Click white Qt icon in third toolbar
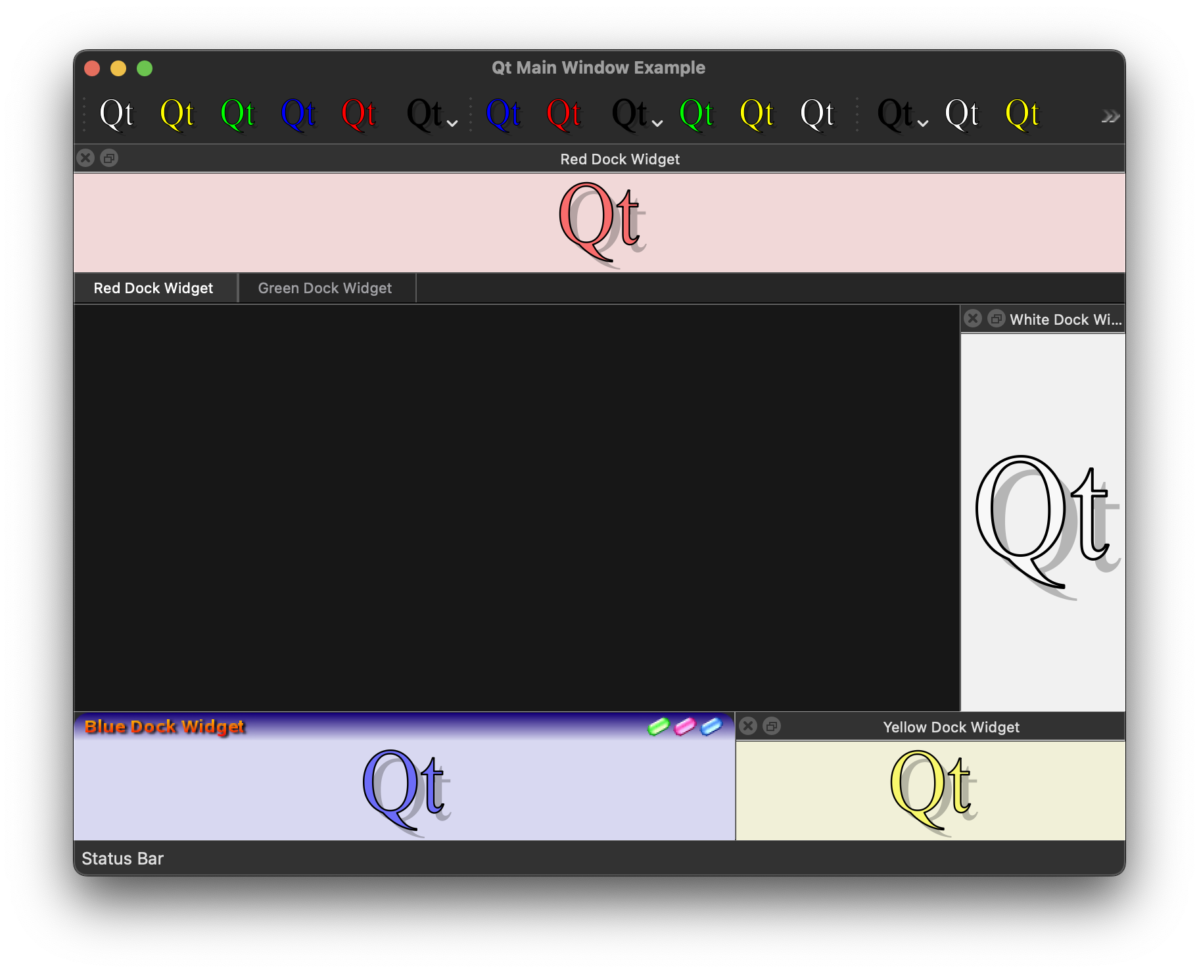The width and height of the screenshot is (1199, 973). tap(962, 114)
